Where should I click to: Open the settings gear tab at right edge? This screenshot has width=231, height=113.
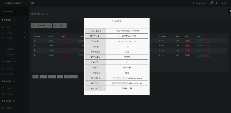(230, 11)
